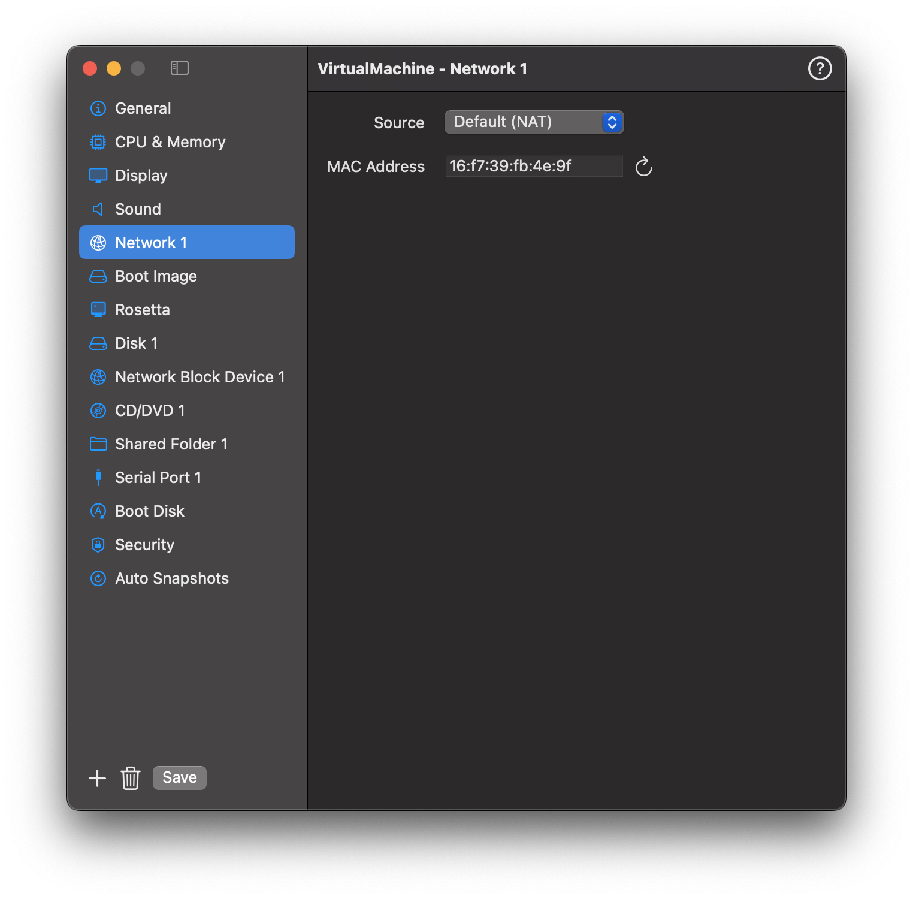Open Network Block Device 1 settings

[x=199, y=377]
